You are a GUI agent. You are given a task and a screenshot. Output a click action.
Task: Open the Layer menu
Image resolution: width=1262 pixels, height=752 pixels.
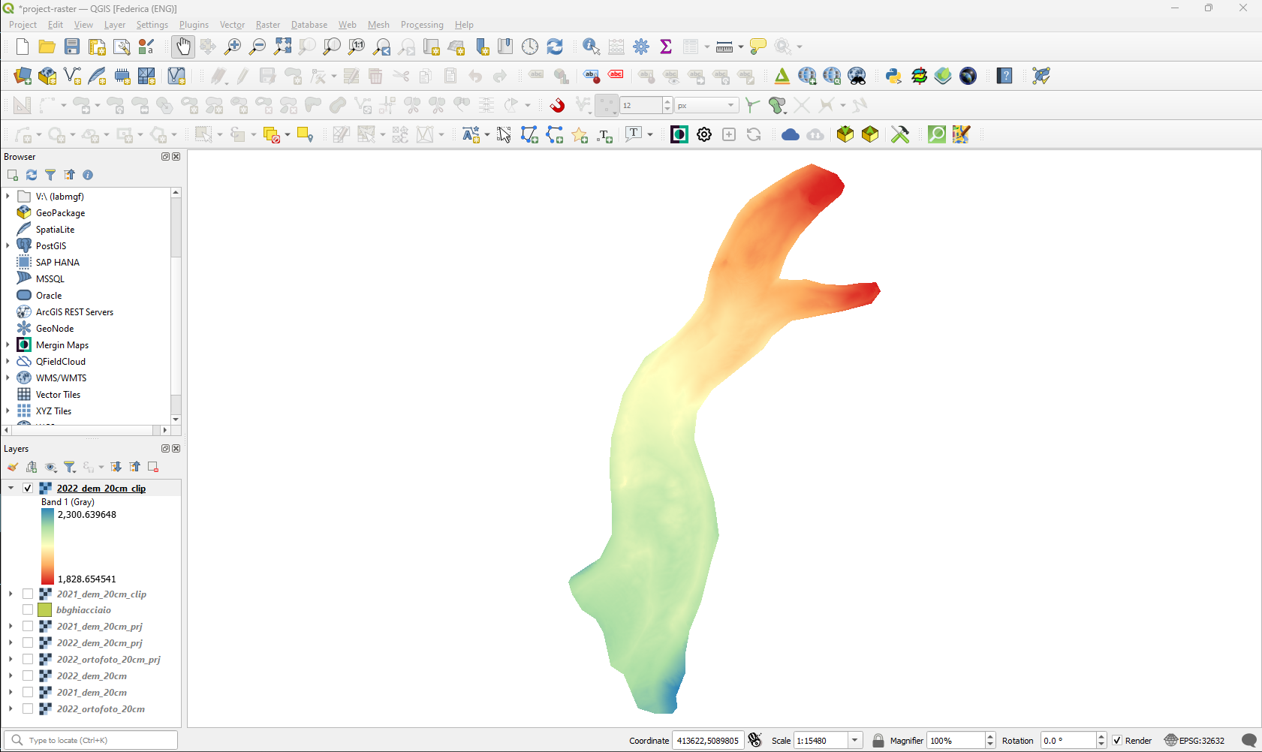[x=115, y=25]
